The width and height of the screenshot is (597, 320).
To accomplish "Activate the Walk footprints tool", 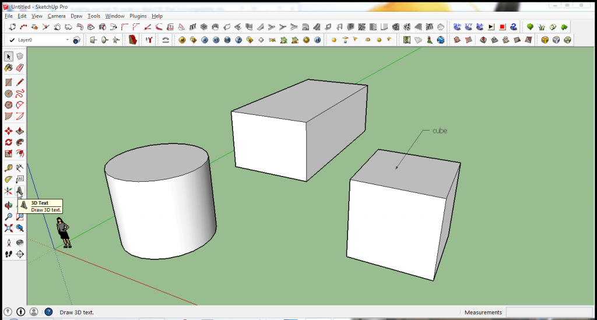I will click(x=8, y=254).
